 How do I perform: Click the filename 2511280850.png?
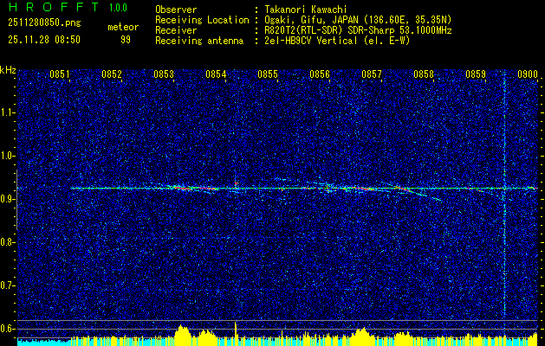pyautogui.click(x=44, y=23)
